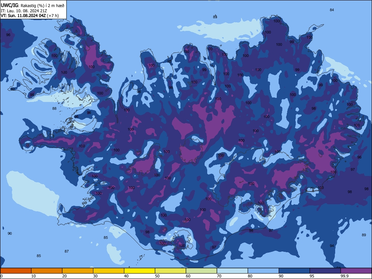The width and height of the screenshot is (372, 279).
Task: Select the 30–40 golden yellow legend swatch
Action: click(x=109, y=271)
